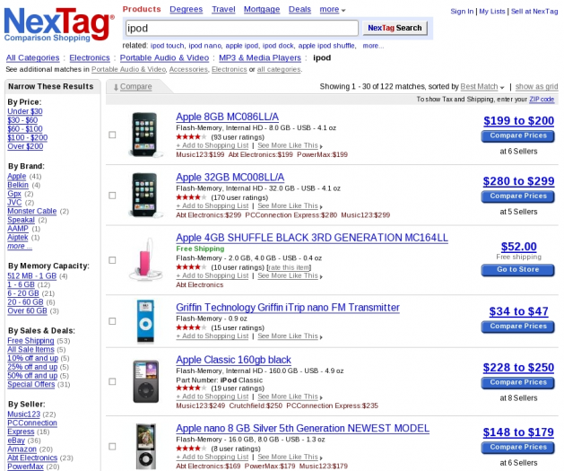Click Go to Store for Apple Shuffle

[x=518, y=270]
